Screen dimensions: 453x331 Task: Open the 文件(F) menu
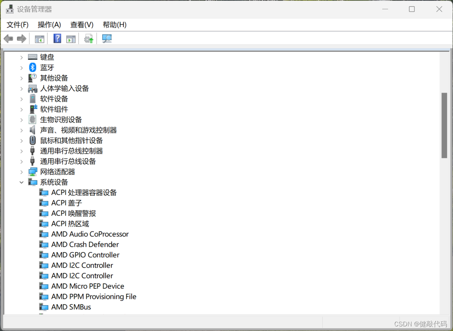[x=17, y=24]
